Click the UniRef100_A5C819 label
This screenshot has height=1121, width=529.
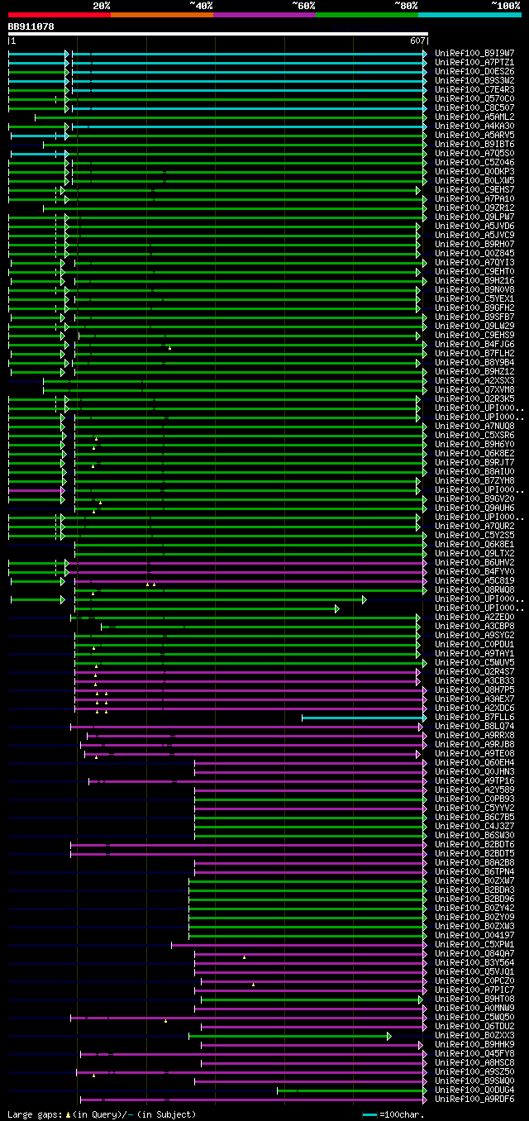point(474,580)
